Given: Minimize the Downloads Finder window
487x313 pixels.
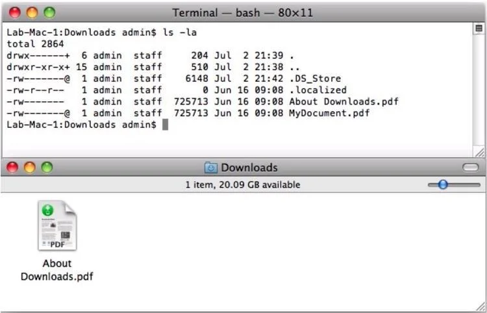Looking at the screenshot, I should (30, 168).
